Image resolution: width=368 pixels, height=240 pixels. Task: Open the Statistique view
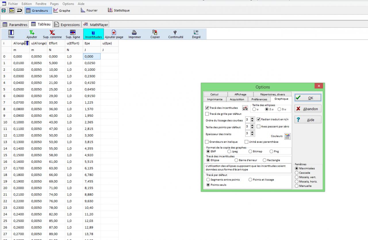119,10
